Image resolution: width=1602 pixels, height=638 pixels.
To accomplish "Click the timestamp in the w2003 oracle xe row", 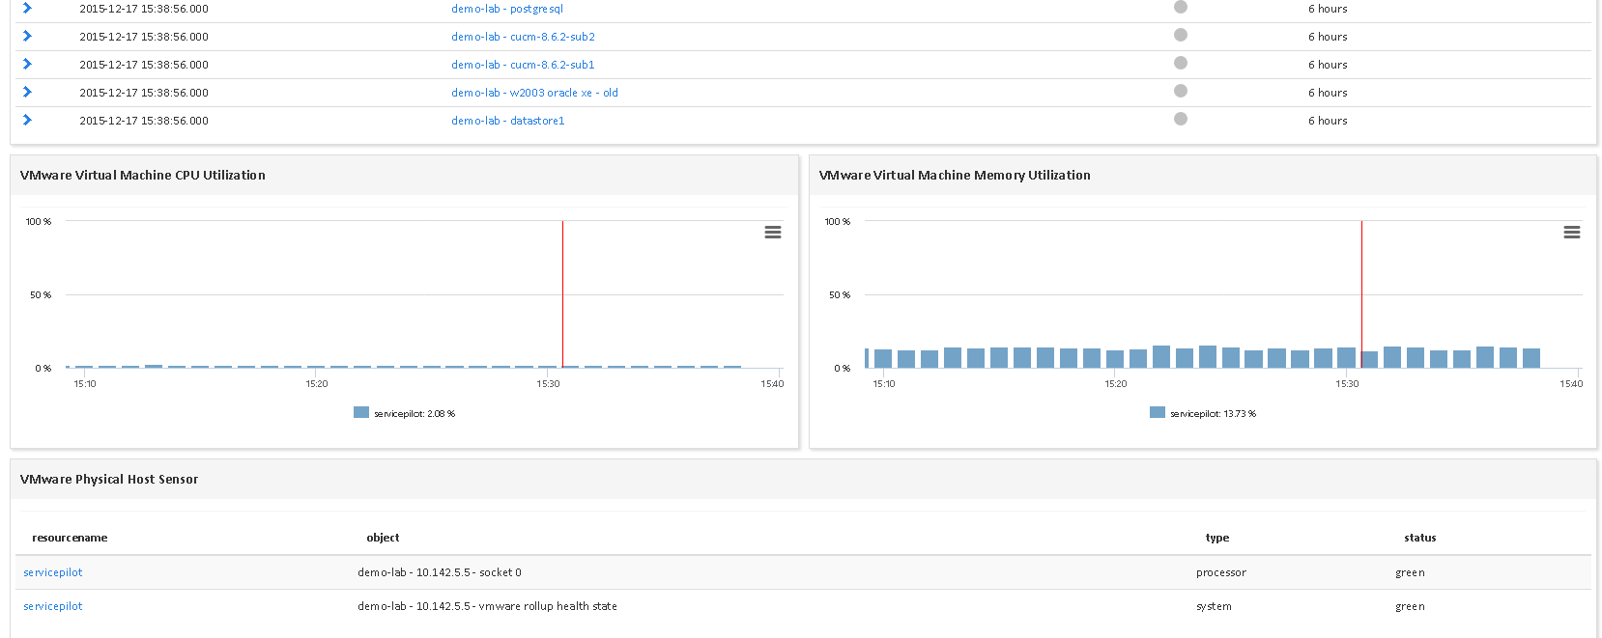I will pos(144,93).
